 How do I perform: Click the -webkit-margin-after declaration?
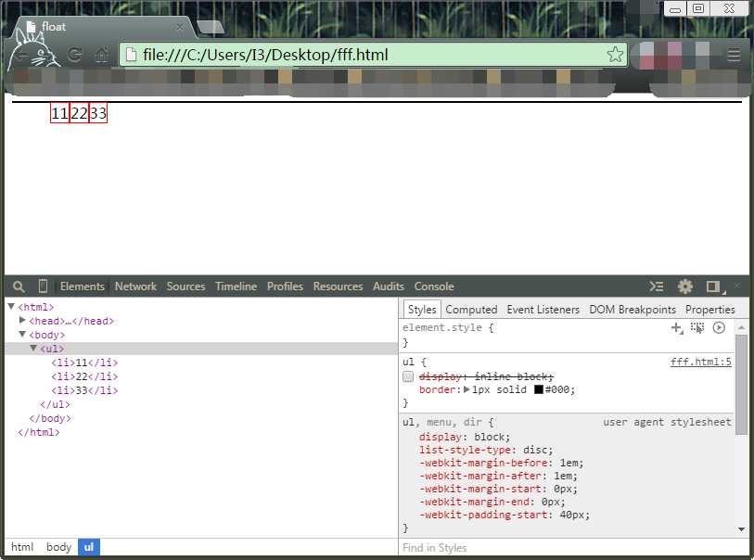(498, 477)
